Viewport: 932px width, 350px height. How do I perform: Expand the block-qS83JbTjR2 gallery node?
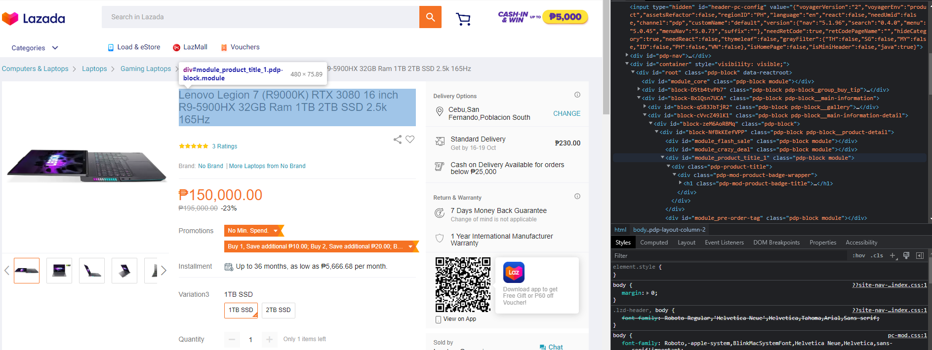click(x=645, y=106)
